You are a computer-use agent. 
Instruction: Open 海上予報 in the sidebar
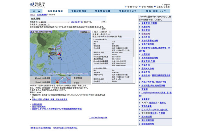tap(146, 72)
